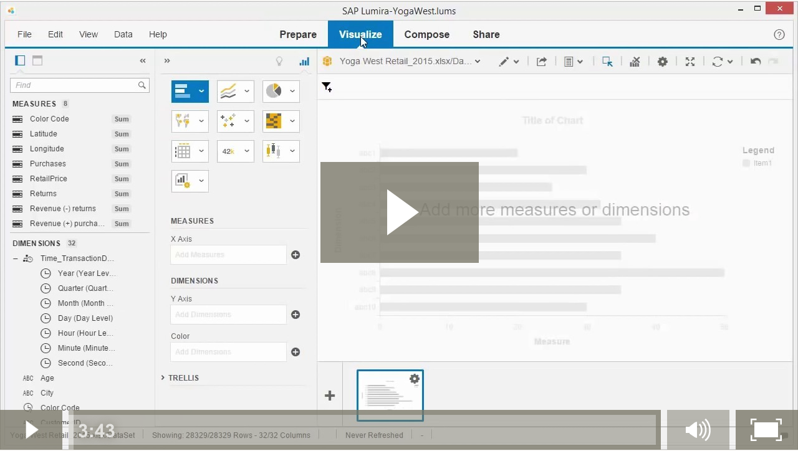798x451 pixels.
Task: Open the help question mark icon
Action: coord(779,35)
